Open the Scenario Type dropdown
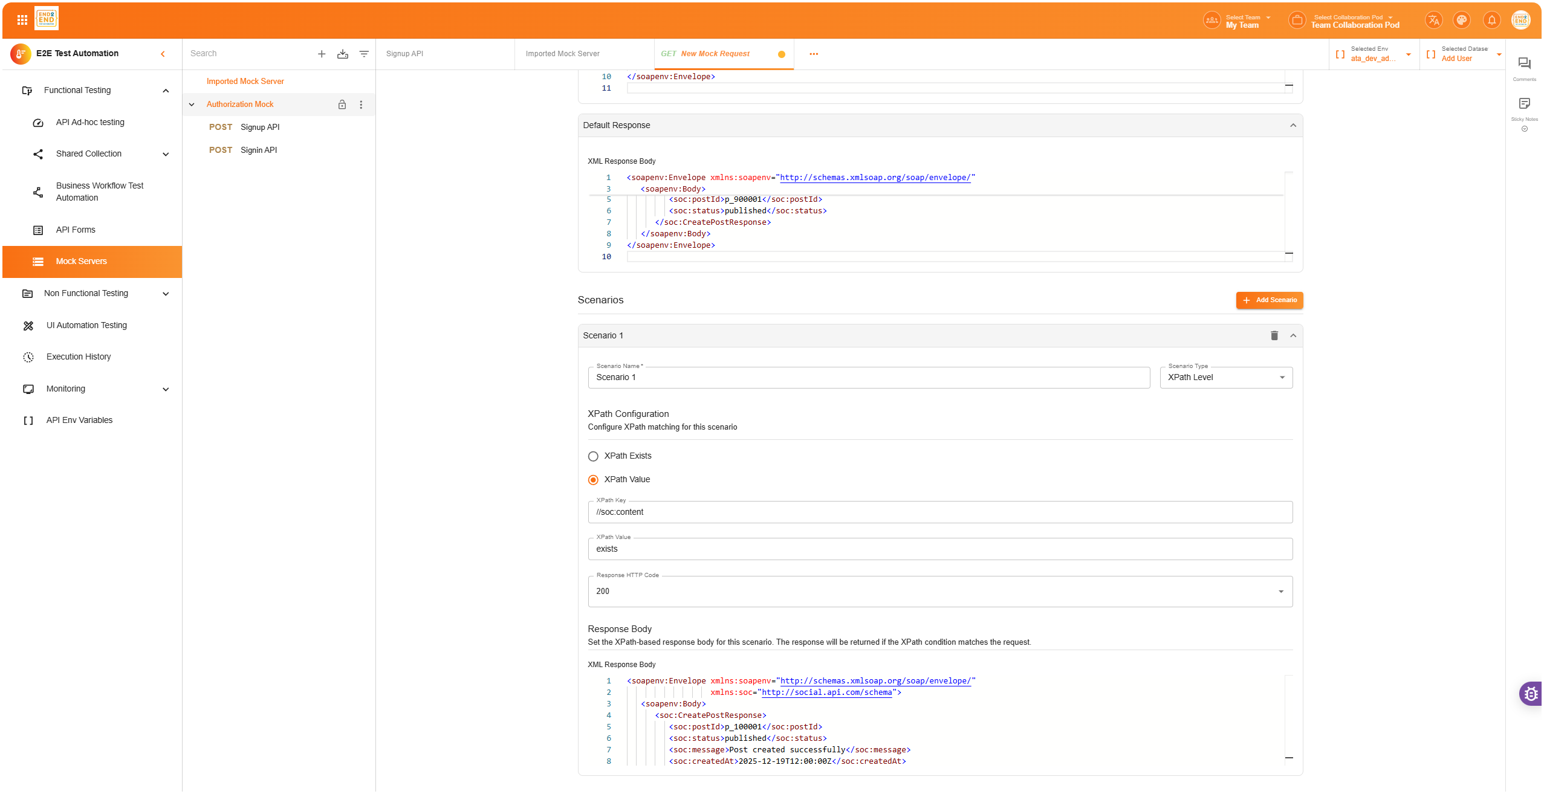Screen dimensions: 1544x794 coord(1226,378)
